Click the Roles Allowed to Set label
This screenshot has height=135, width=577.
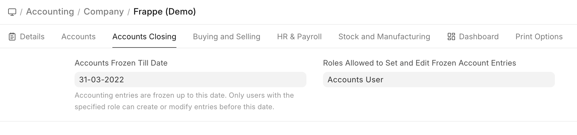[419, 63]
